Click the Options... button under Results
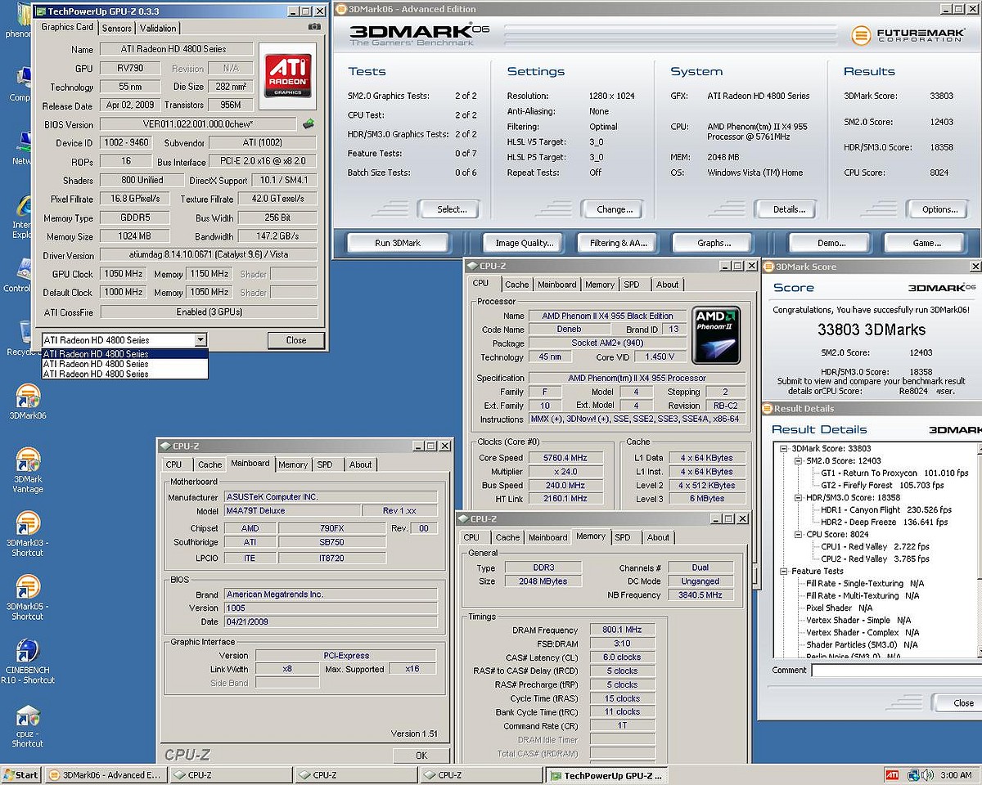982x785 pixels. [939, 209]
